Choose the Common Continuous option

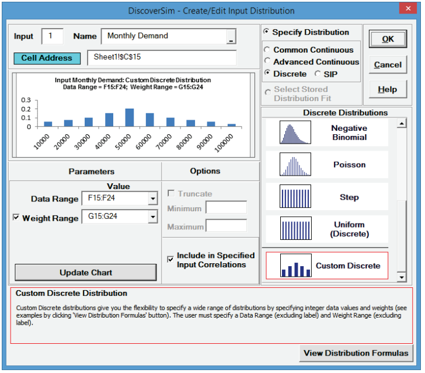(x=267, y=50)
